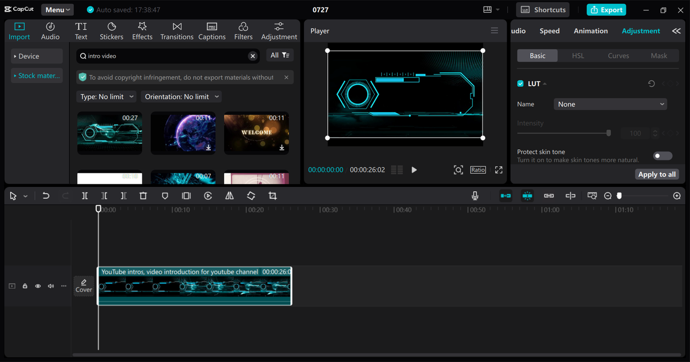Click the intro video search field
Image resolution: width=690 pixels, height=362 pixels.
tap(168, 55)
